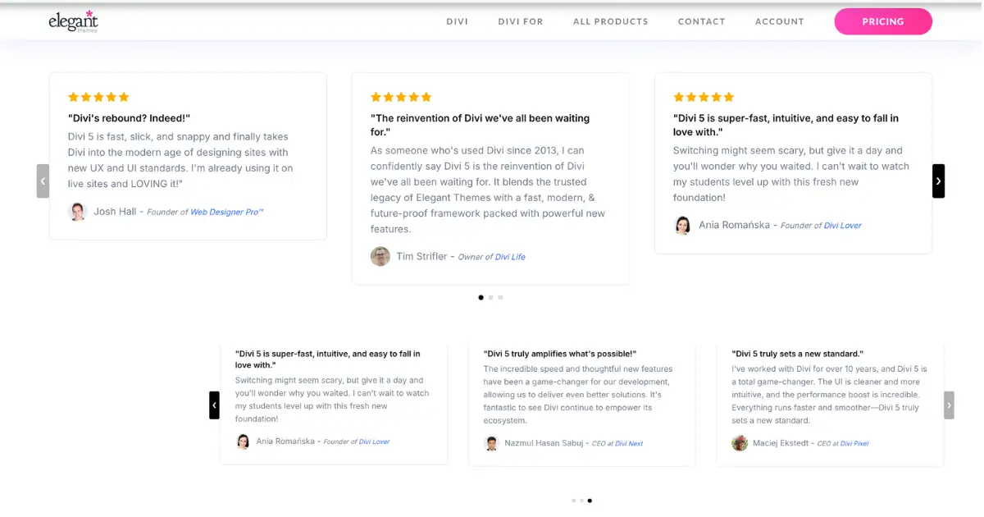Screen dimensions: 984x517
Task: Open the DIVI menu item
Action: (x=457, y=21)
